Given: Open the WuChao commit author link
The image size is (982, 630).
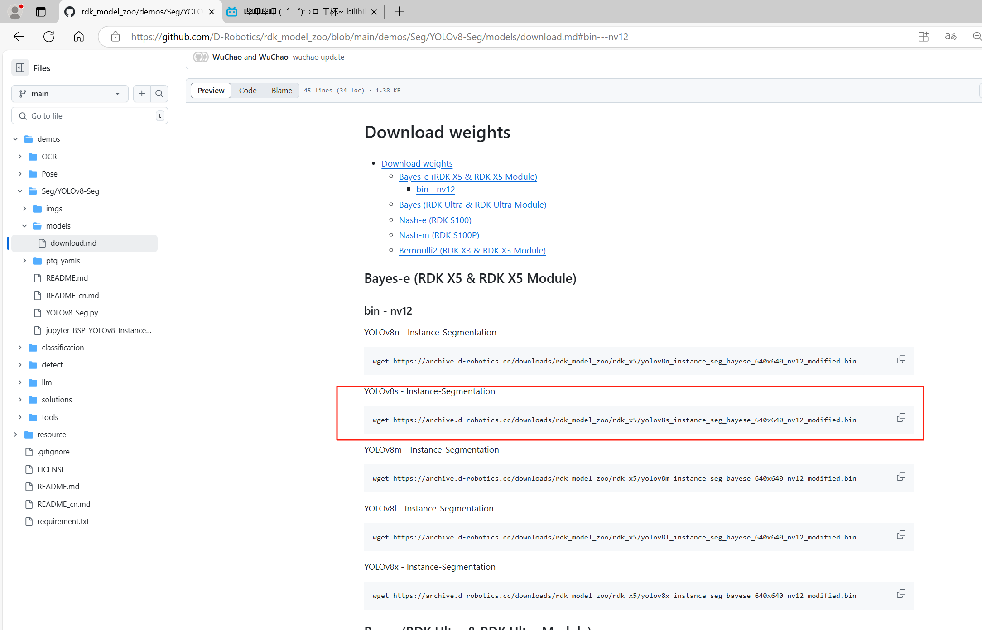Looking at the screenshot, I should click(227, 57).
